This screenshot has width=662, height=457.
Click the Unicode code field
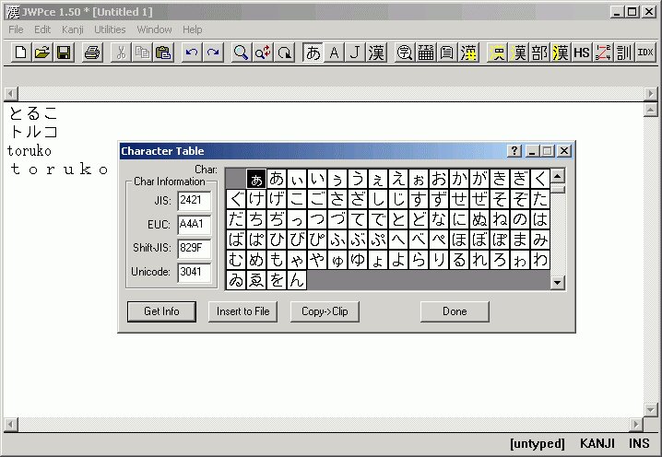[194, 272]
